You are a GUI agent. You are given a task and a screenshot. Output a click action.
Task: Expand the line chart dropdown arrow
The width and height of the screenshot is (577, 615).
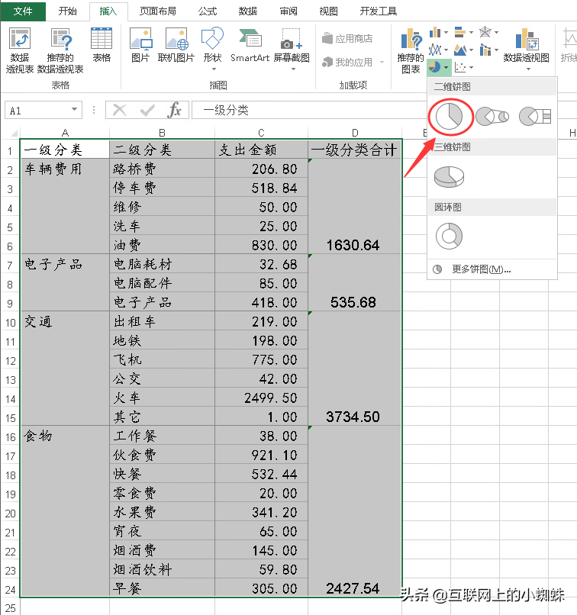[446, 50]
